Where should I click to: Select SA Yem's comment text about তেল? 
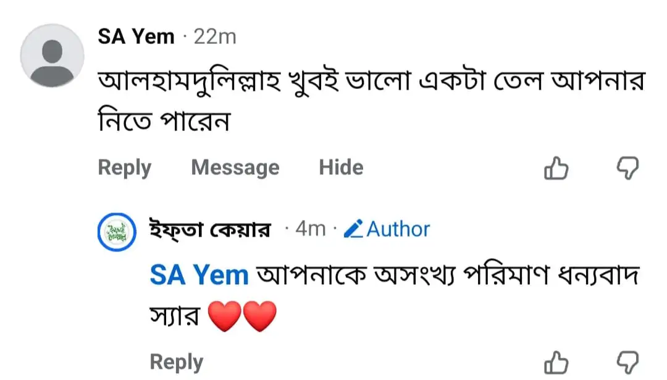point(371,101)
